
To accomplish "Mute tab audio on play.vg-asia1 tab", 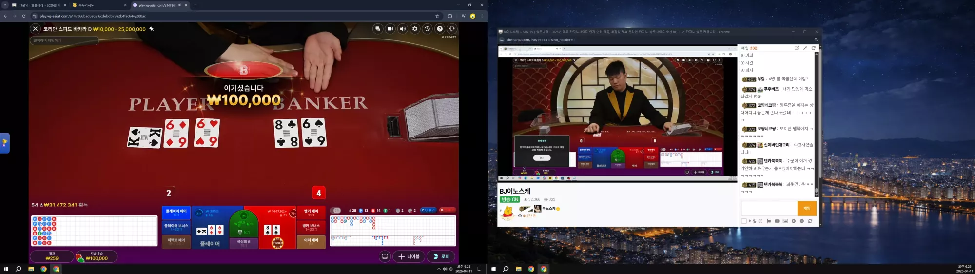I will (179, 5).
